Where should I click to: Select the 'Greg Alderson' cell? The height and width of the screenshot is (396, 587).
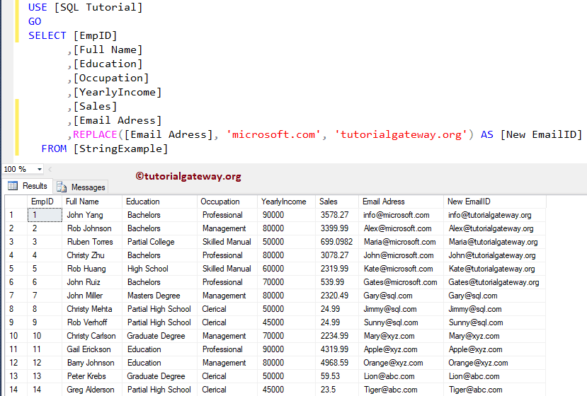click(x=92, y=390)
